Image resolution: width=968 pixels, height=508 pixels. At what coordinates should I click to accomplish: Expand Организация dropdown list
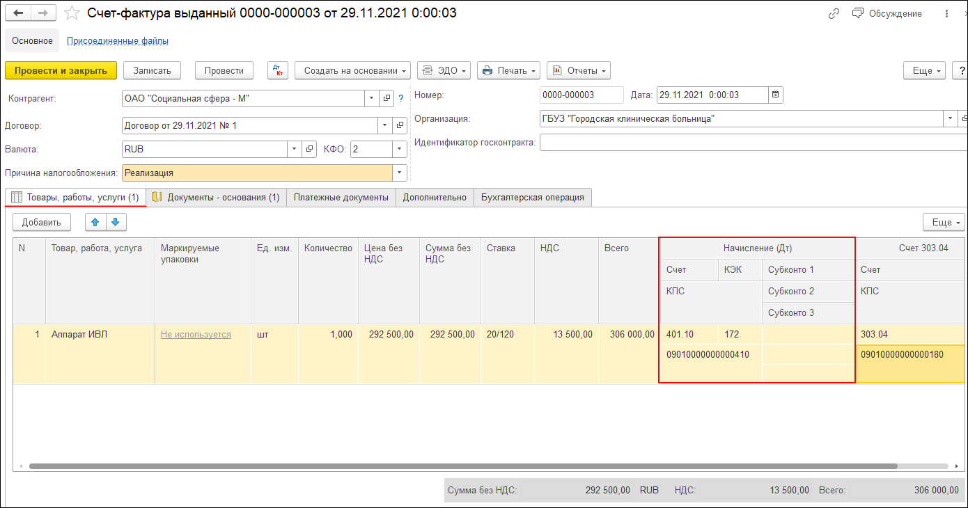951,118
